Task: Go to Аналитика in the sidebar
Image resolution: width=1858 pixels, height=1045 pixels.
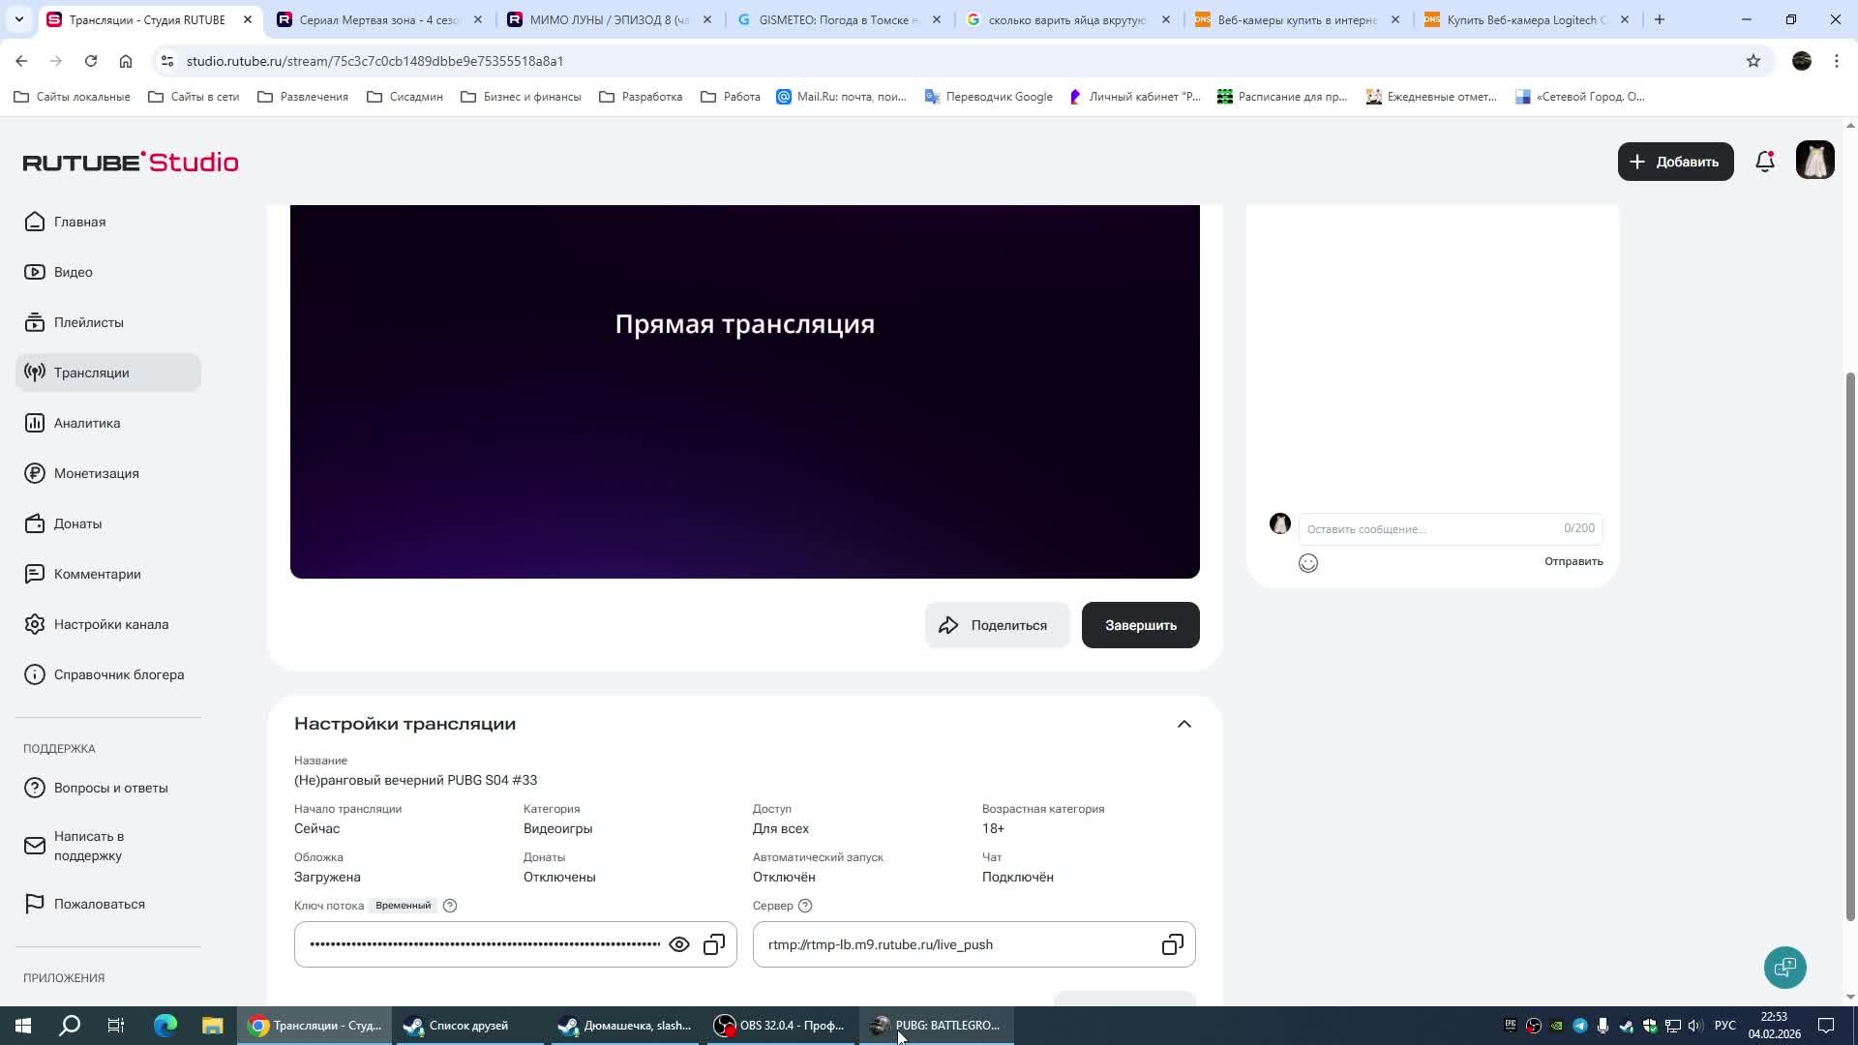Action: tap(87, 423)
